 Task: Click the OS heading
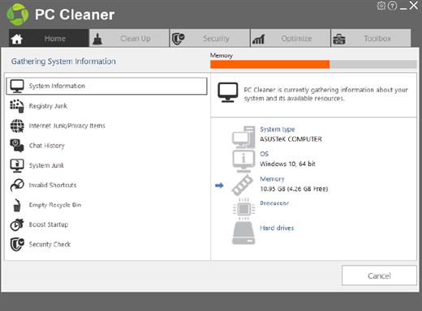click(x=265, y=154)
